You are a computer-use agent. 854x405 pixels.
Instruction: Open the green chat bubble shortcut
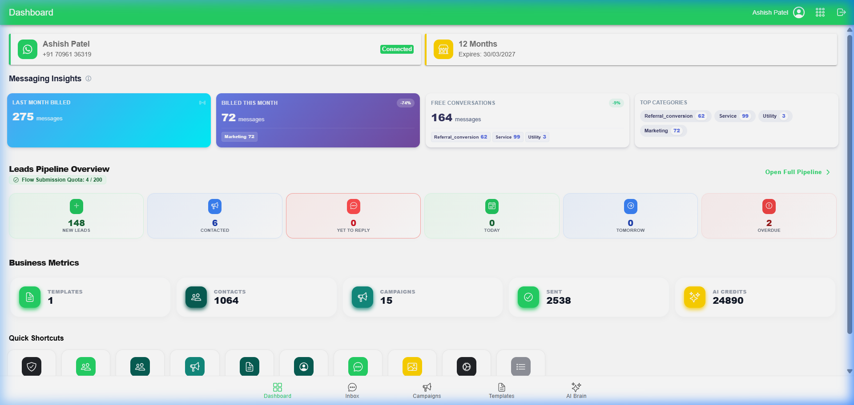(x=358, y=366)
